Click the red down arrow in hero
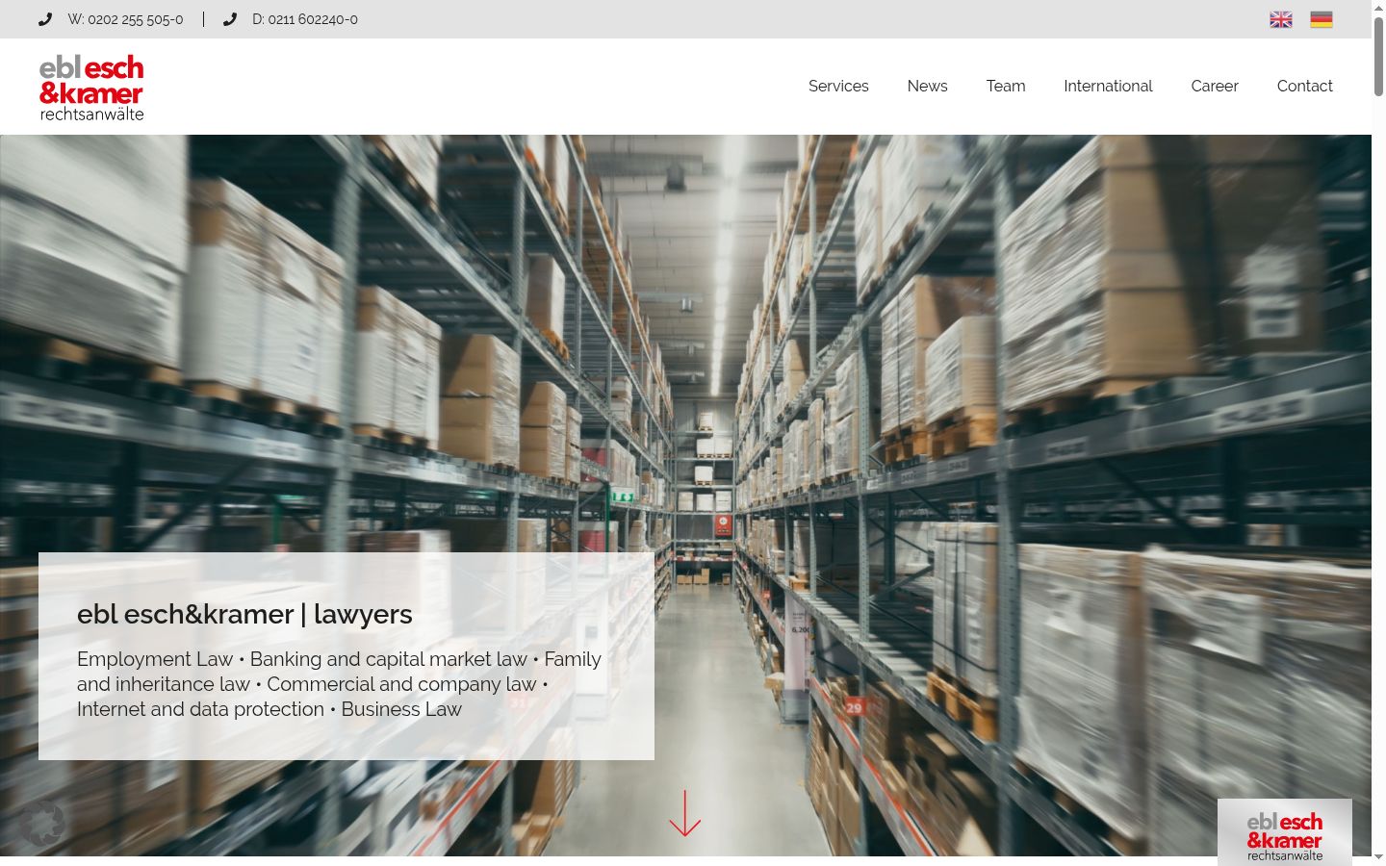 (x=684, y=813)
